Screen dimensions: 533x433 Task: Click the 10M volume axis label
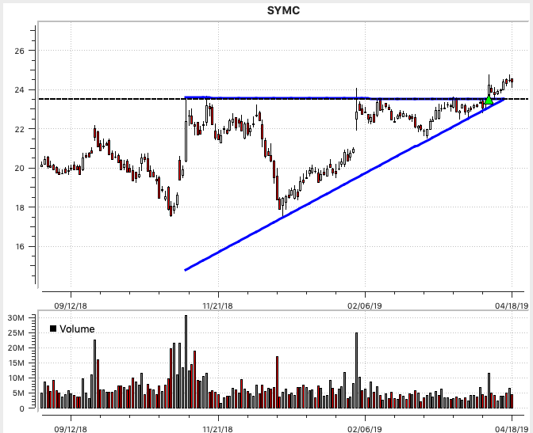pyautogui.click(x=17, y=378)
